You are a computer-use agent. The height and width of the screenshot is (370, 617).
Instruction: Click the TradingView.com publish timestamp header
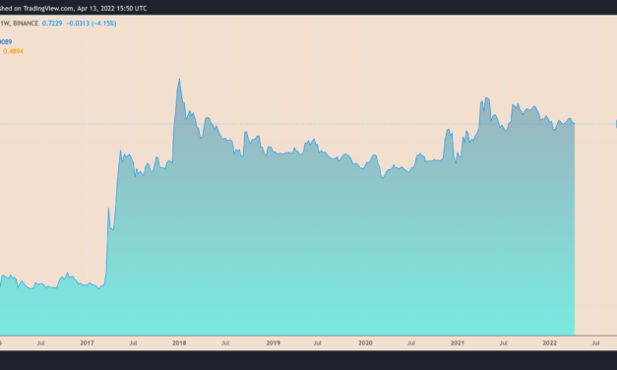pos(74,8)
